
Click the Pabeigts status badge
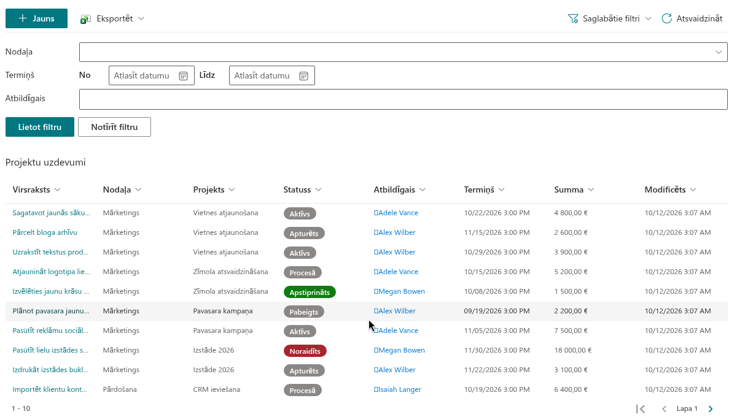303,312
